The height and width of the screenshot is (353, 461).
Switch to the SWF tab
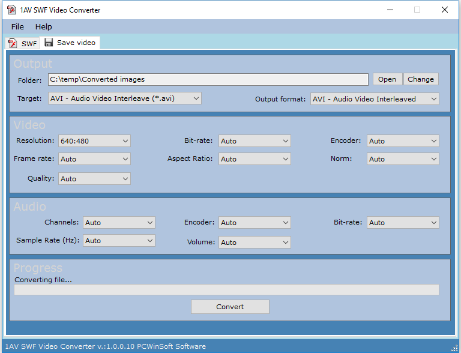(23, 43)
